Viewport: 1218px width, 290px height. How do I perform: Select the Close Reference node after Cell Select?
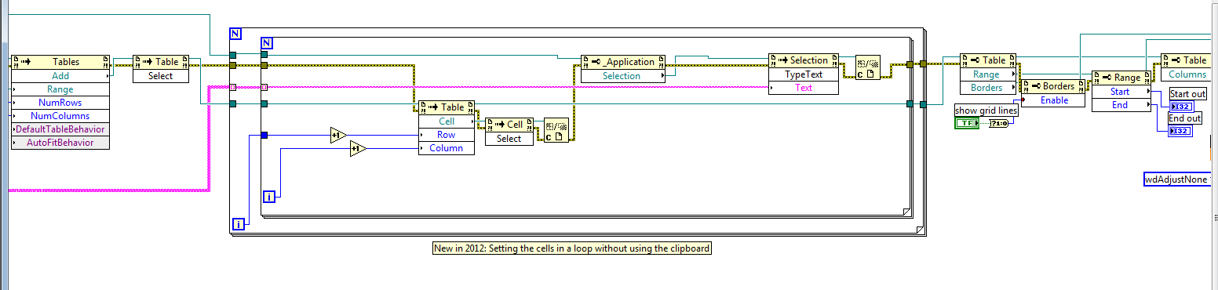click(x=556, y=131)
